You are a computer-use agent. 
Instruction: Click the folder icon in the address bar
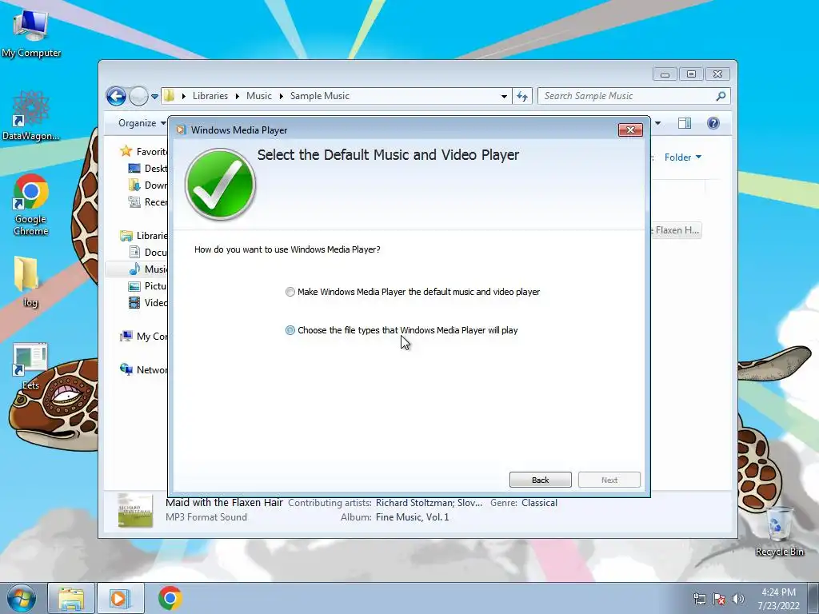point(170,96)
